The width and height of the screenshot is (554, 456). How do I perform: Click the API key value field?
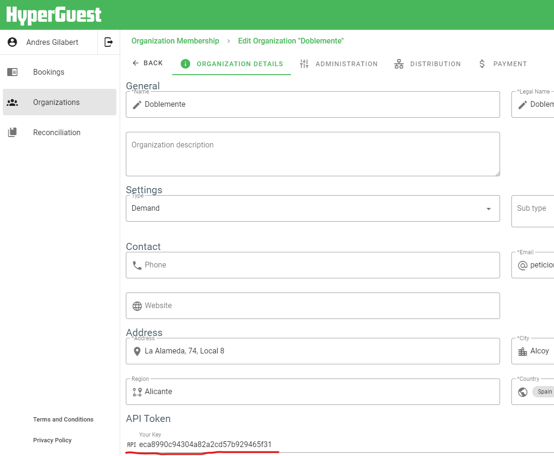[205, 445]
